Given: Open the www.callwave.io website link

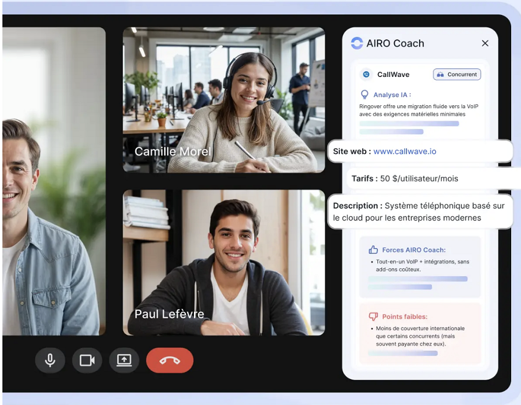Looking at the screenshot, I should (x=405, y=152).
